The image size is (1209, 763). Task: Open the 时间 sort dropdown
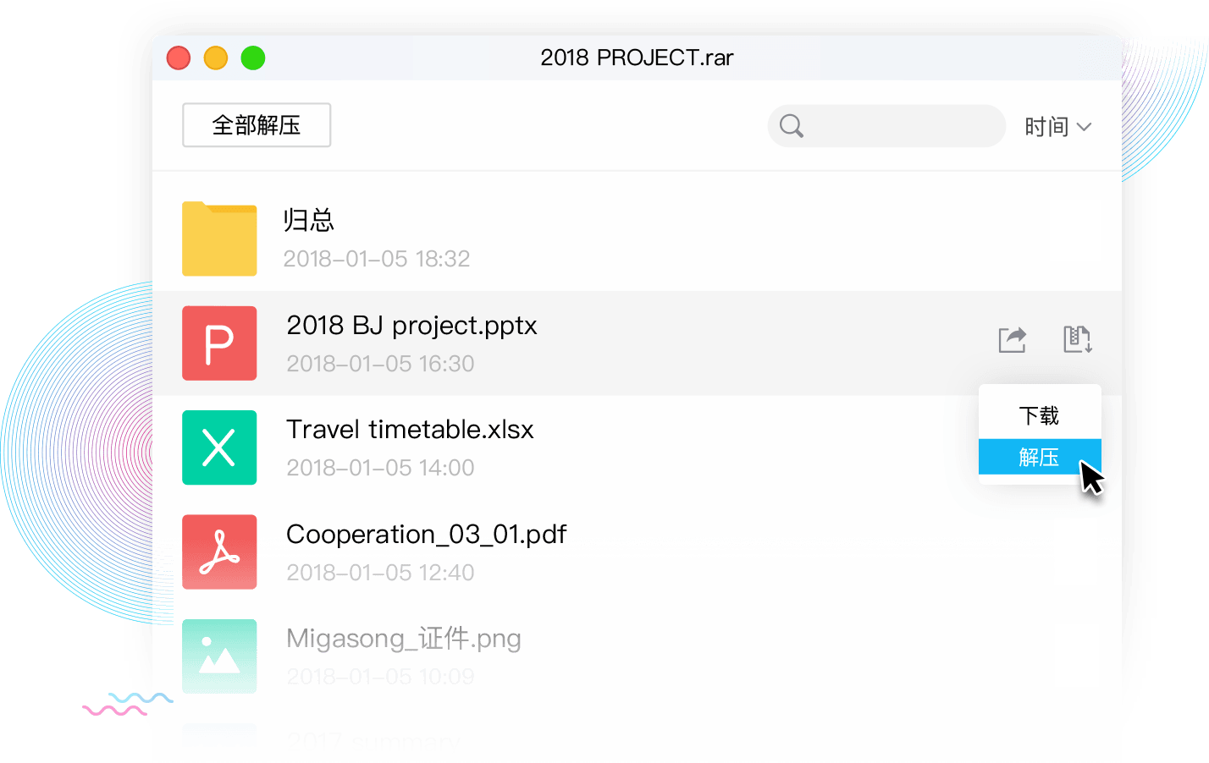(1047, 127)
